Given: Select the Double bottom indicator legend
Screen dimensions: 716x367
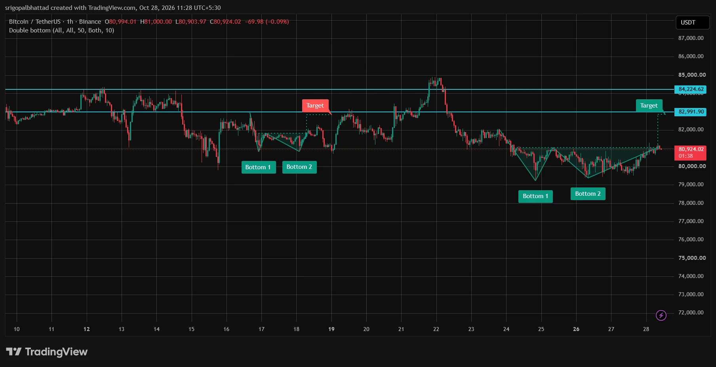Looking at the screenshot, I should tap(61, 30).
